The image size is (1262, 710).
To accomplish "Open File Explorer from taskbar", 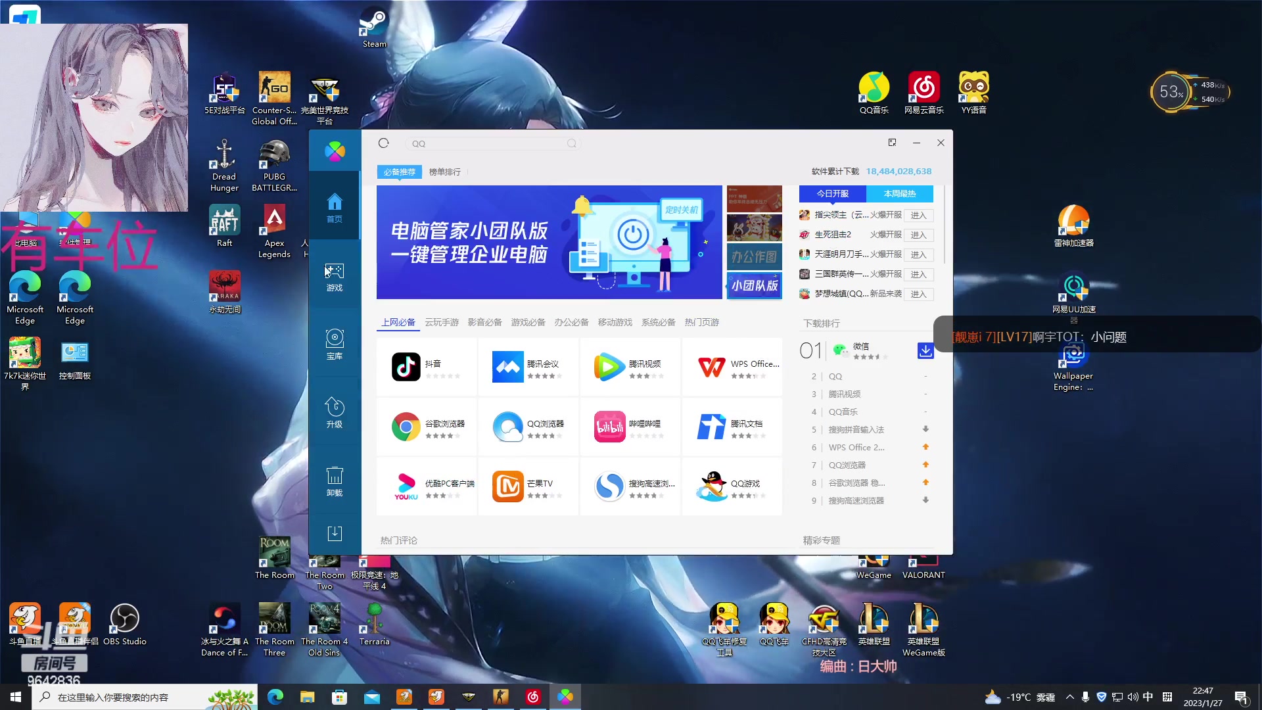I will (307, 697).
